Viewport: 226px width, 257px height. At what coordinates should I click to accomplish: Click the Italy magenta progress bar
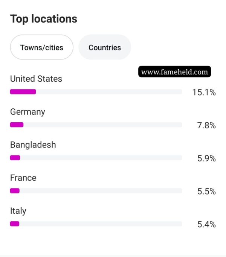pos(15,224)
